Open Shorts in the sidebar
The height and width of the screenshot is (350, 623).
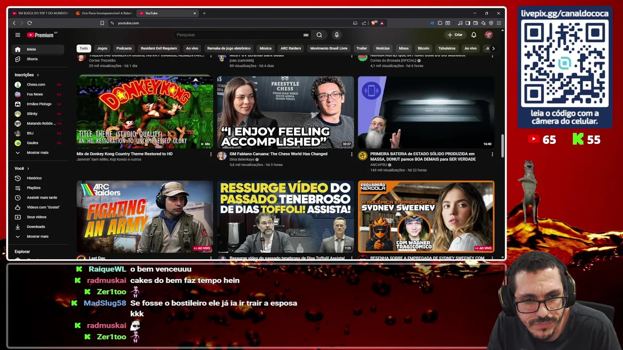pyautogui.click(x=38, y=59)
